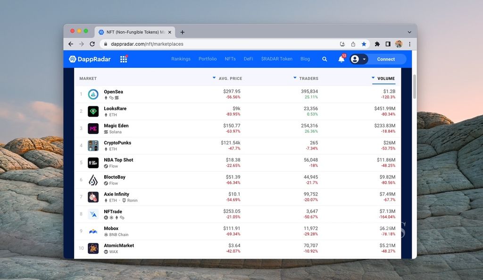483x280 pixels.
Task: Open the LooksRare marketplace link
Action: (115, 109)
